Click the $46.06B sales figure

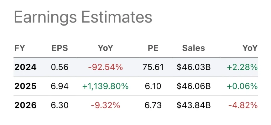coord(193,86)
